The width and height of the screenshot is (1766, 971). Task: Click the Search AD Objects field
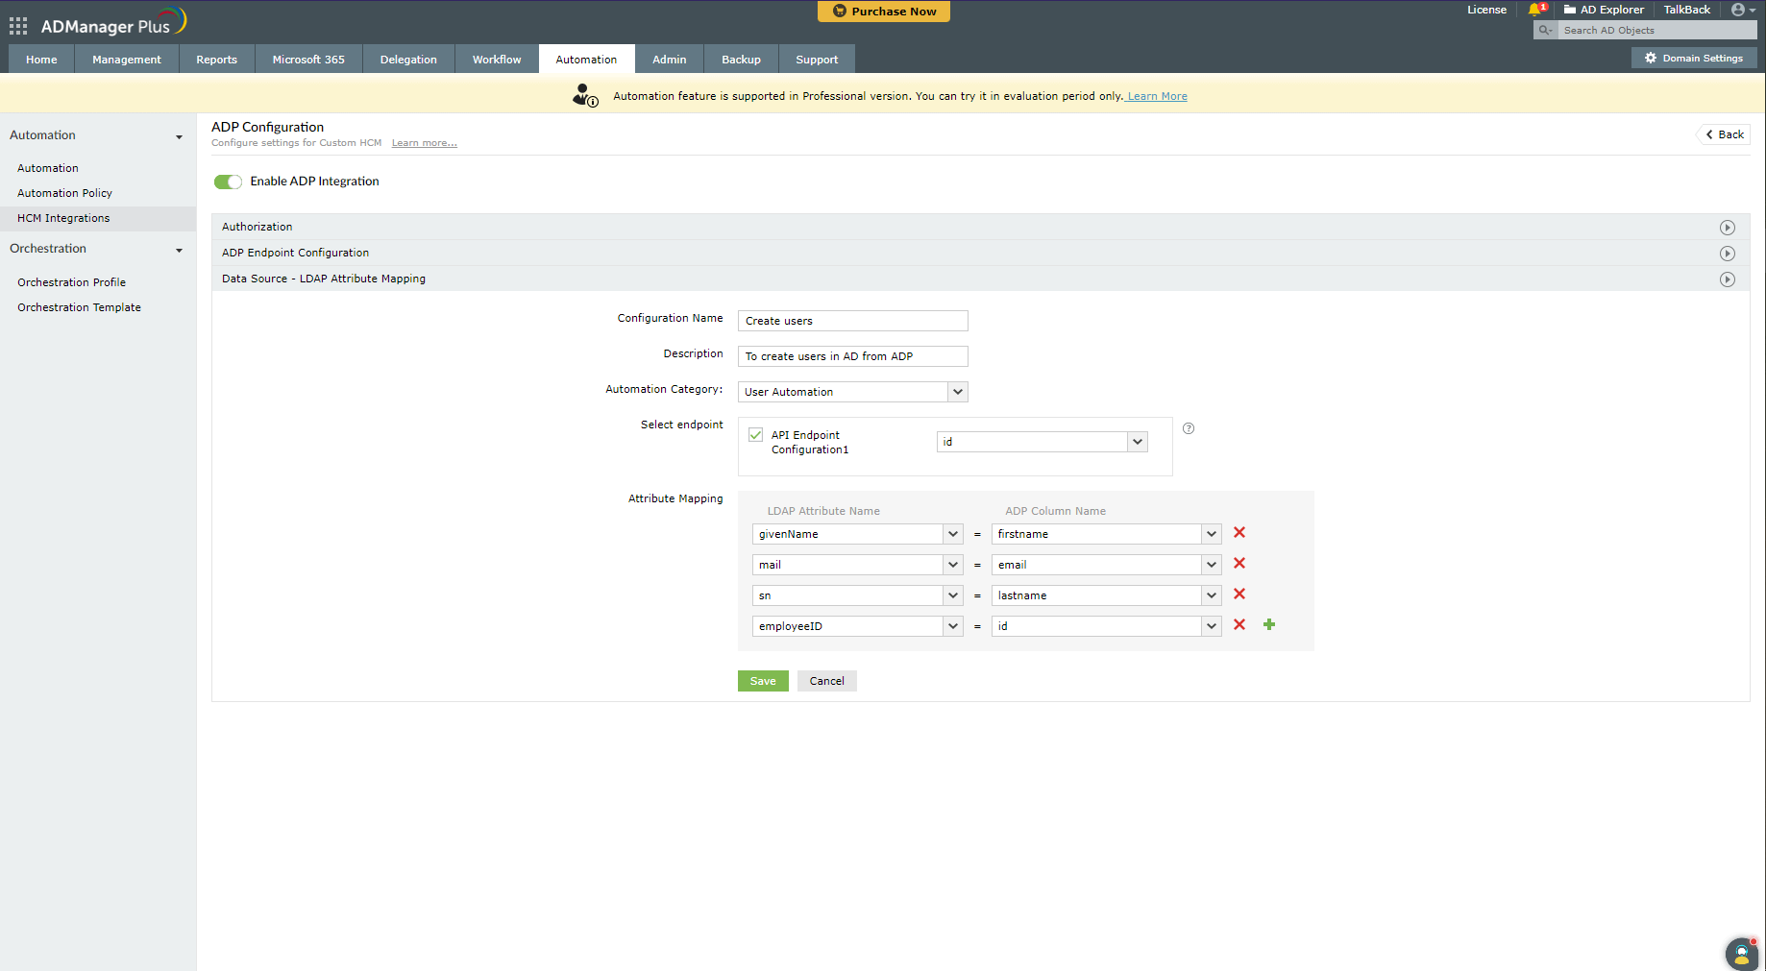click(x=1656, y=31)
